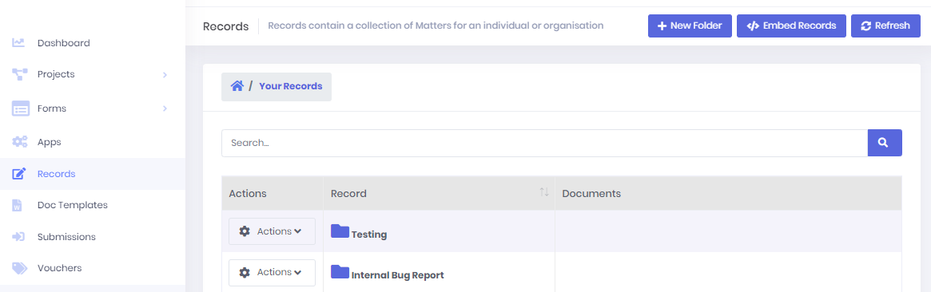Sort table by the Record column arrows
The height and width of the screenshot is (292, 931).
tap(544, 192)
